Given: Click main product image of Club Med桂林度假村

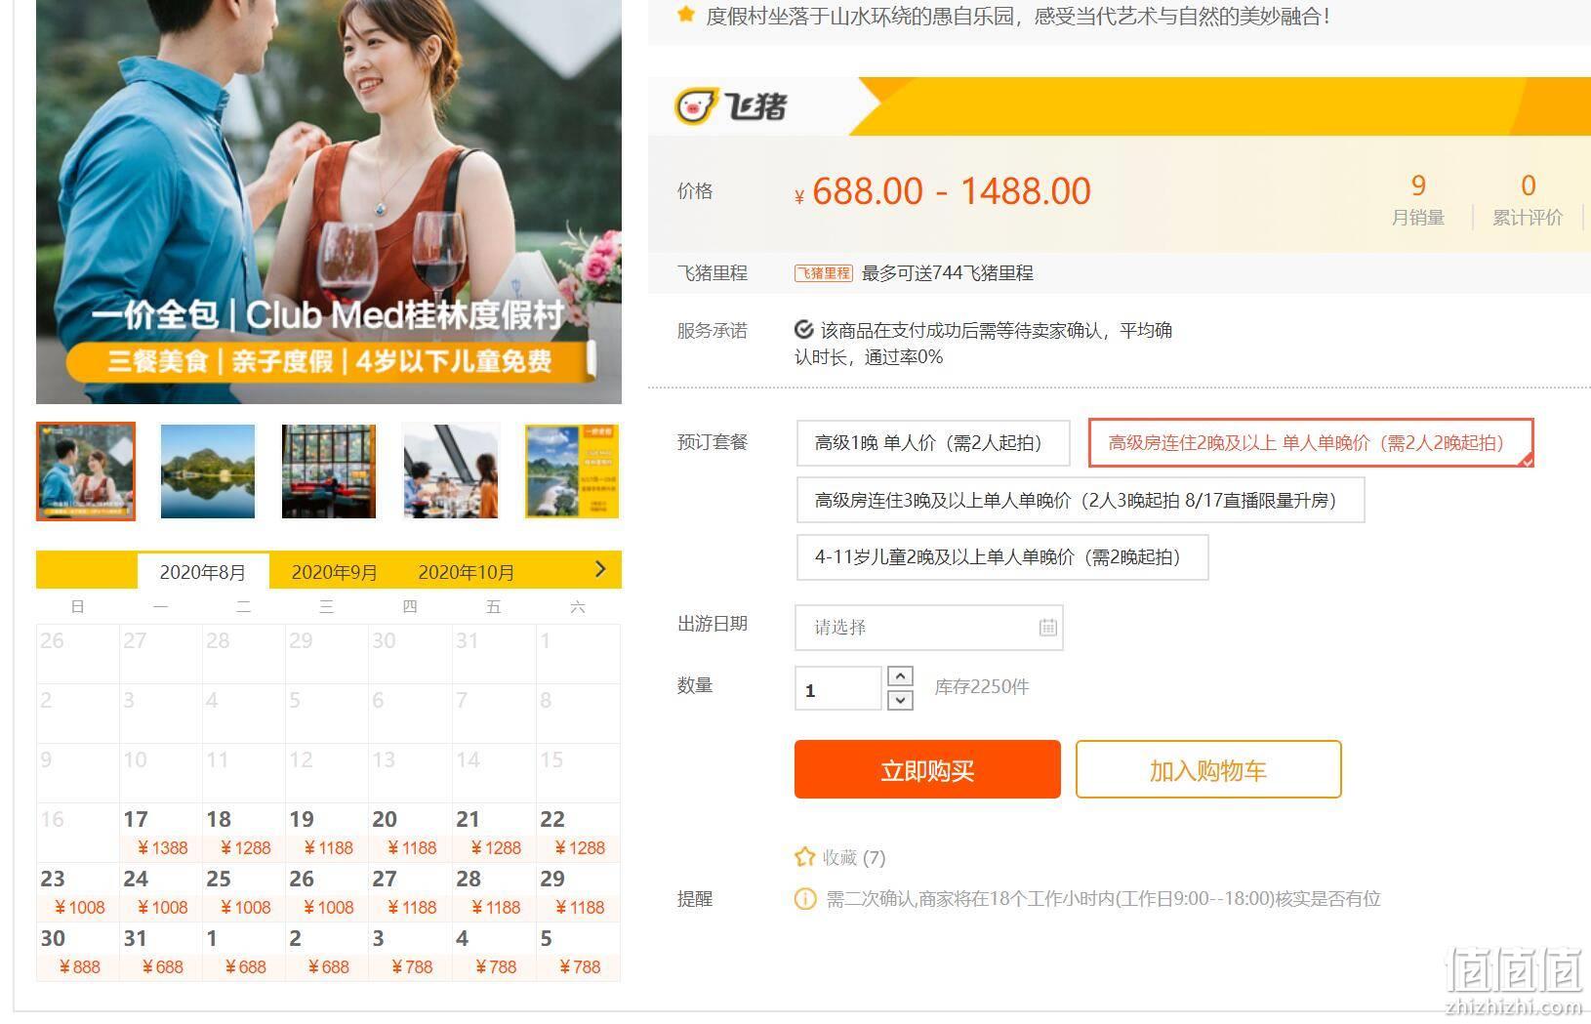Looking at the screenshot, I should coord(329,201).
